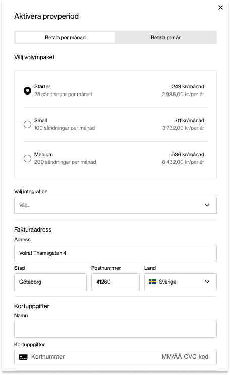
Task: Focus the empty Namn card name field
Action: (x=116, y=330)
